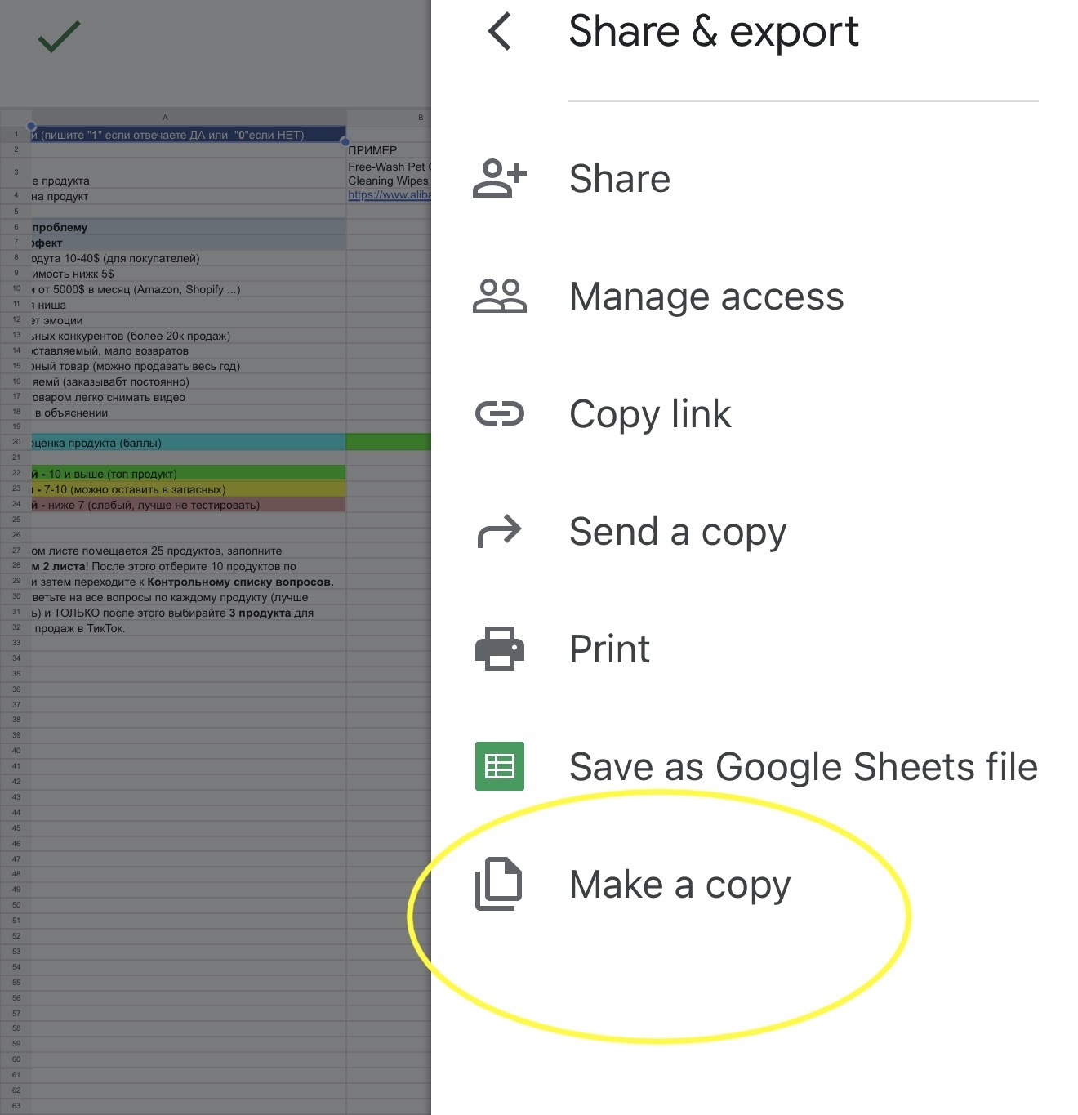This screenshot has width=1078, height=1115.
Task: Click the green filled cell in row 20
Action: click(x=388, y=443)
